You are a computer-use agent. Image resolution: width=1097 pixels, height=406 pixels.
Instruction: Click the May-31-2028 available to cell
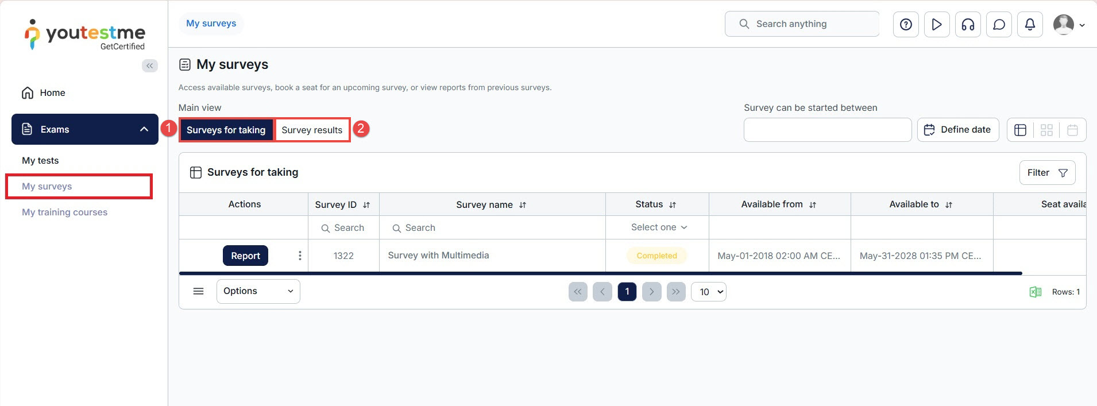coord(921,256)
